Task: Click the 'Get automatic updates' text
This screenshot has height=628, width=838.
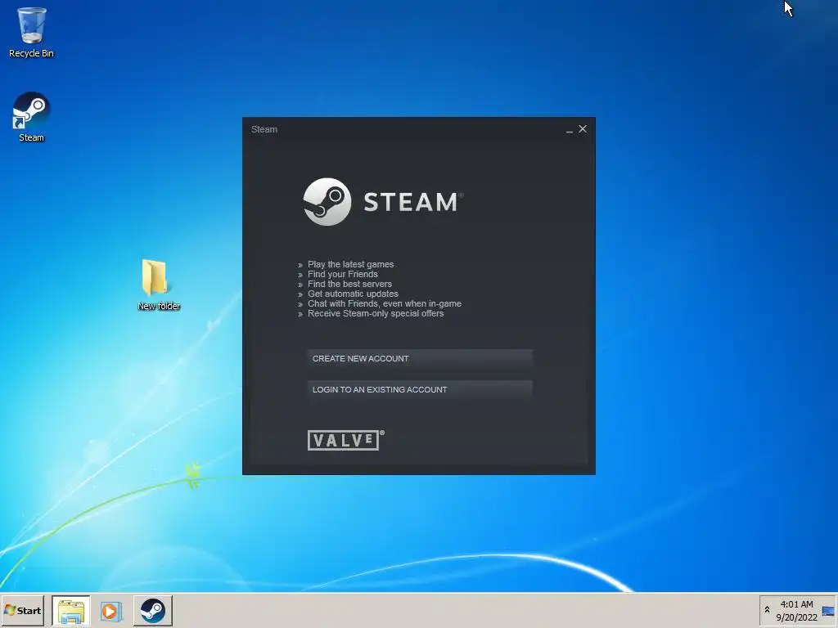Action: (353, 294)
